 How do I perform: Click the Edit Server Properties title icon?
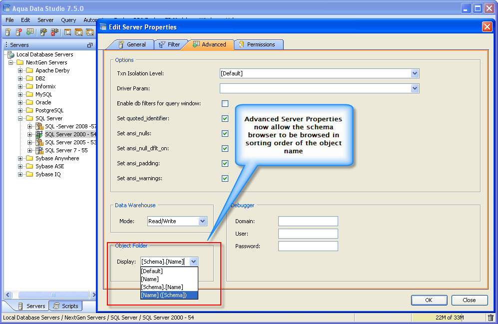(103, 27)
